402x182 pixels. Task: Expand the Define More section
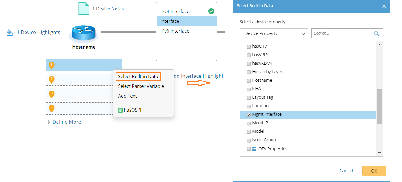tap(64, 122)
